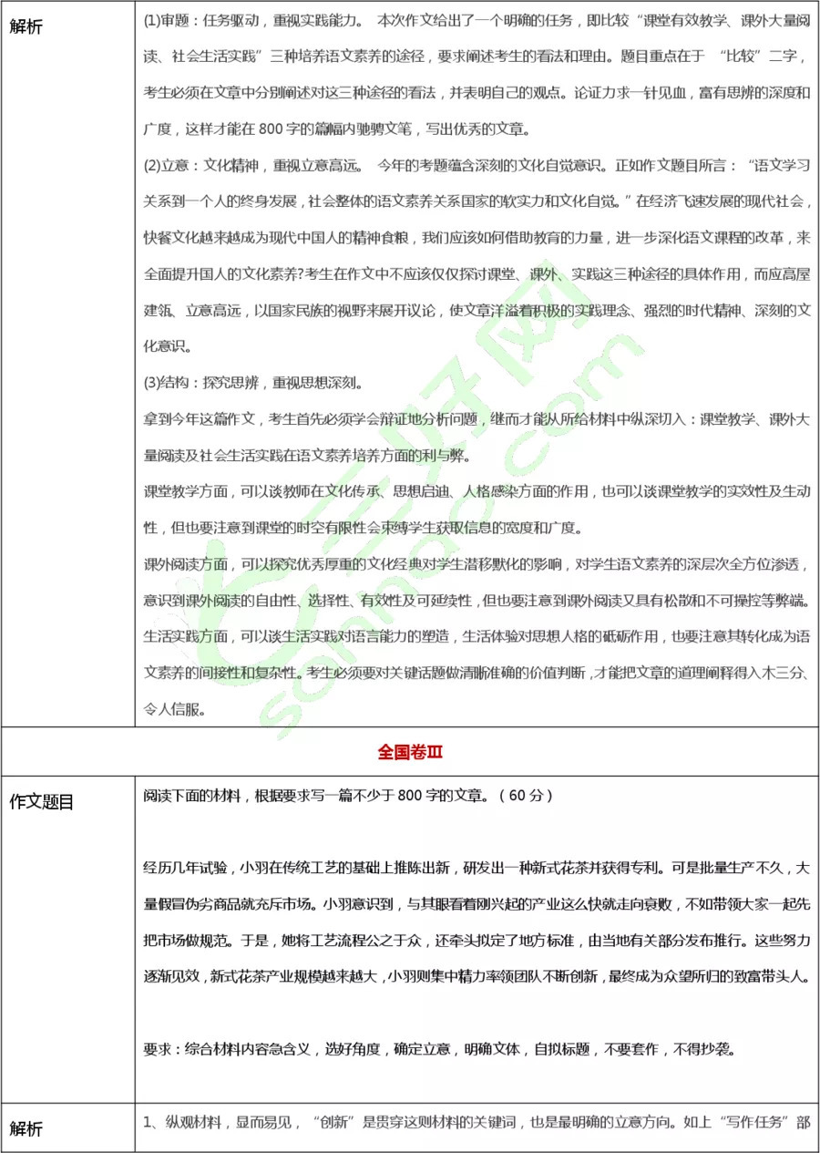Screen dimensions: 820x1153
Task: Click the top 解析 cell label
Action: tap(26, 26)
